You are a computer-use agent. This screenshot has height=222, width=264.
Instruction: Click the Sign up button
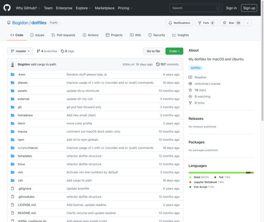point(249,8)
